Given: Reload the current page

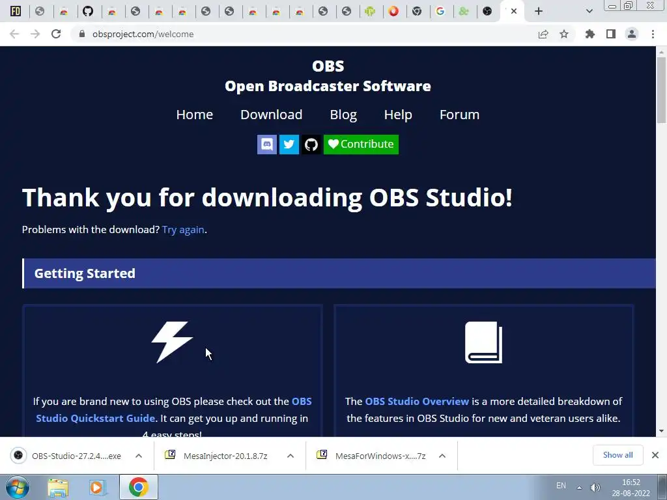Looking at the screenshot, I should click(x=56, y=34).
